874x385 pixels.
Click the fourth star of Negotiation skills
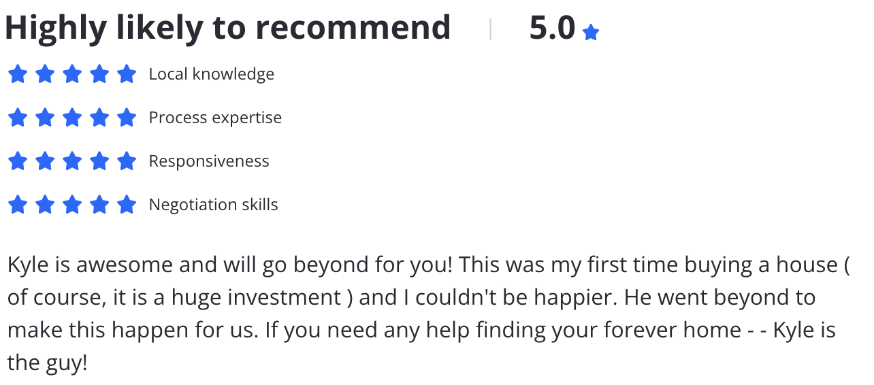tap(99, 205)
